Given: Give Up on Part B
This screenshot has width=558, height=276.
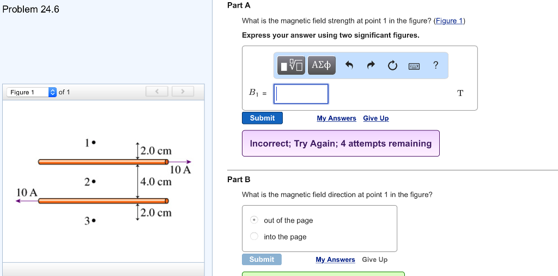Looking at the screenshot, I should (375, 260).
